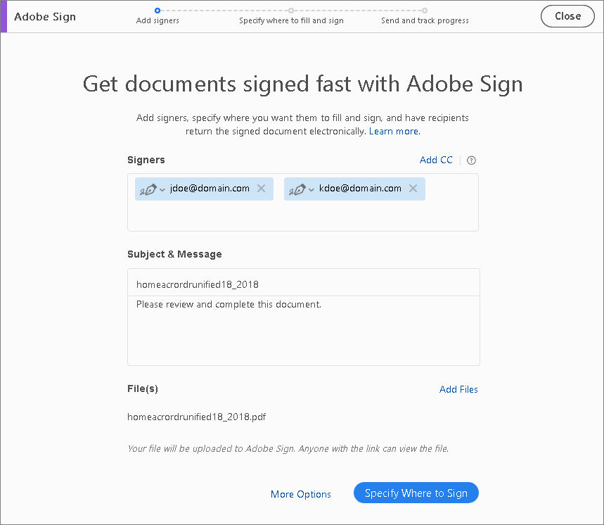The height and width of the screenshot is (525, 604).
Task: Open the role dropdown for jdoe@domain.com
Action: tap(162, 189)
